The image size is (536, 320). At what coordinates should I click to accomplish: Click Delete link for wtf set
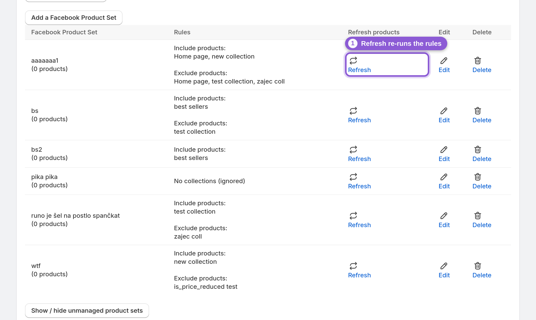click(x=482, y=275)
